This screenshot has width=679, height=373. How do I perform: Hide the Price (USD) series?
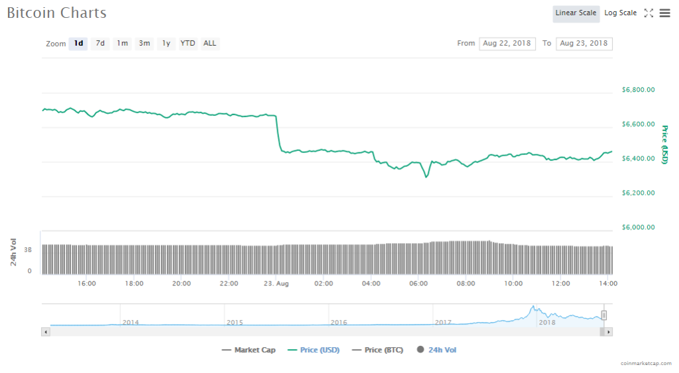click(x=313, y=350)
